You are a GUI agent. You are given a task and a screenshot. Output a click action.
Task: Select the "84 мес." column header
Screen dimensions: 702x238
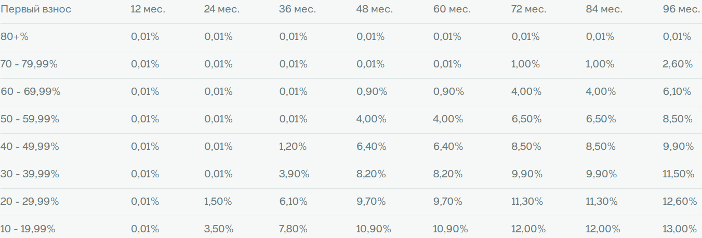point(604,9)
